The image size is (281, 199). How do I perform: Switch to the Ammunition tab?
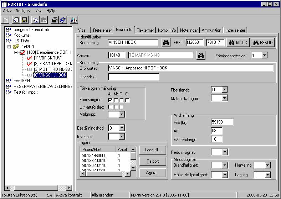coord(211,30)
